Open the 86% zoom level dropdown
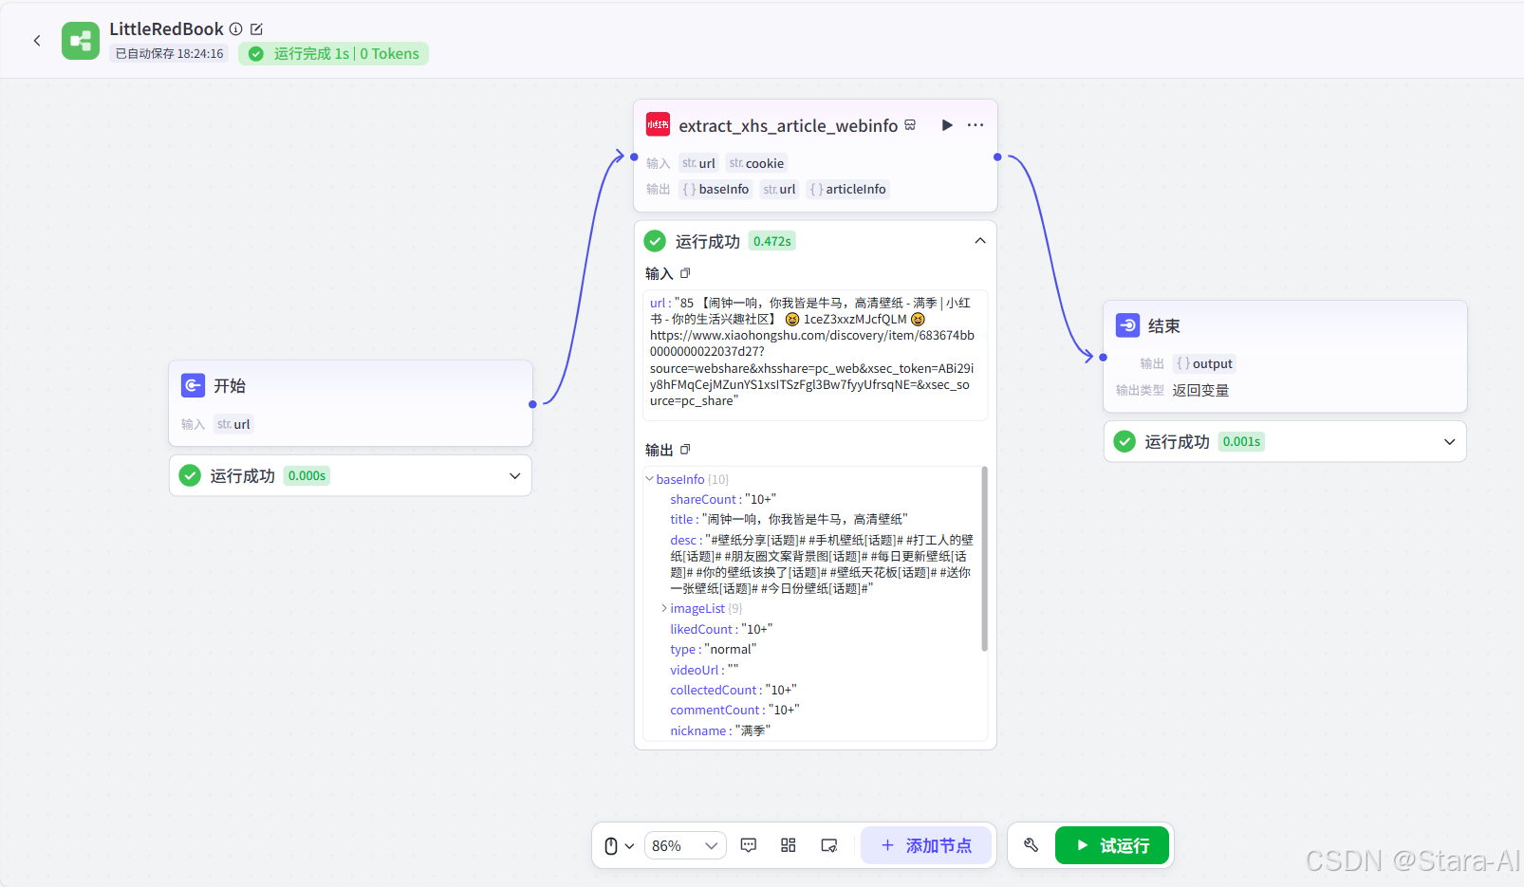The width and height of the screenshot is (1524, 887). [x=686, y=845]
